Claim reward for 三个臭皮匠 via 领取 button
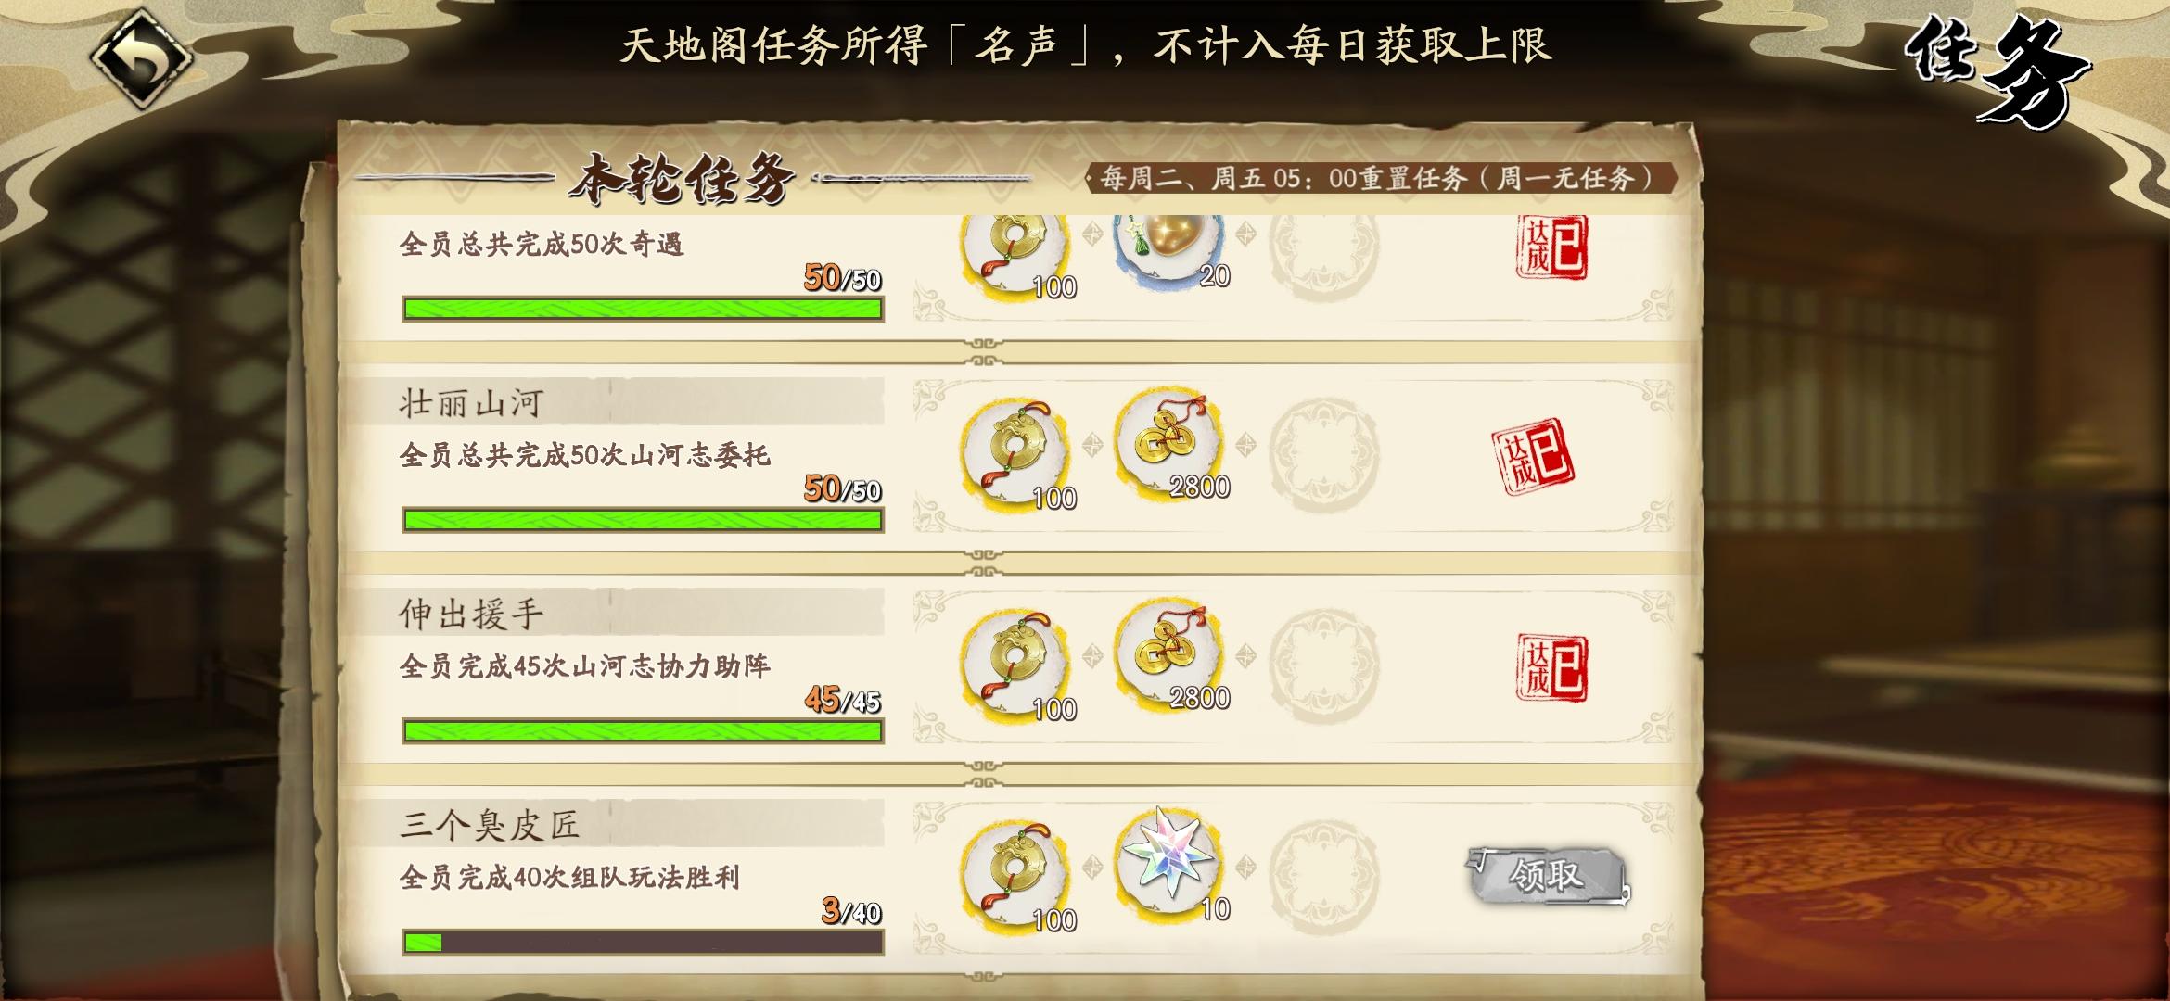This screenshot has width=2170, height=1001. [1546, 875]
